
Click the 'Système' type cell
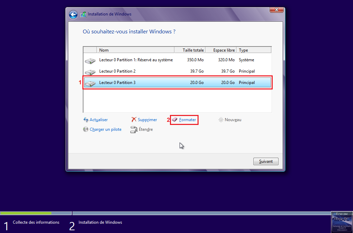(246, 60)
